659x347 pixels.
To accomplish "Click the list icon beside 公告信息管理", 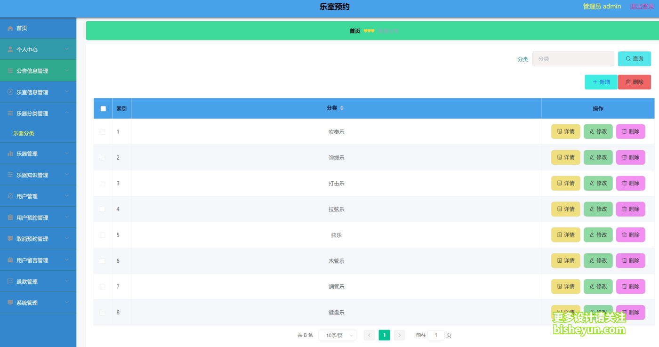I will 10,71.
